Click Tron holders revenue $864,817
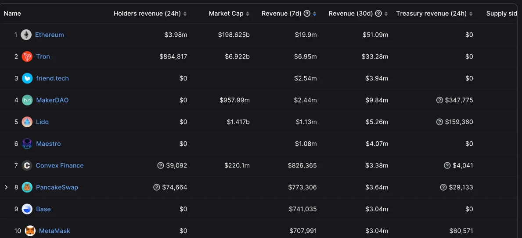This screenshot has height=238, width=522. (x=173, y=56)
